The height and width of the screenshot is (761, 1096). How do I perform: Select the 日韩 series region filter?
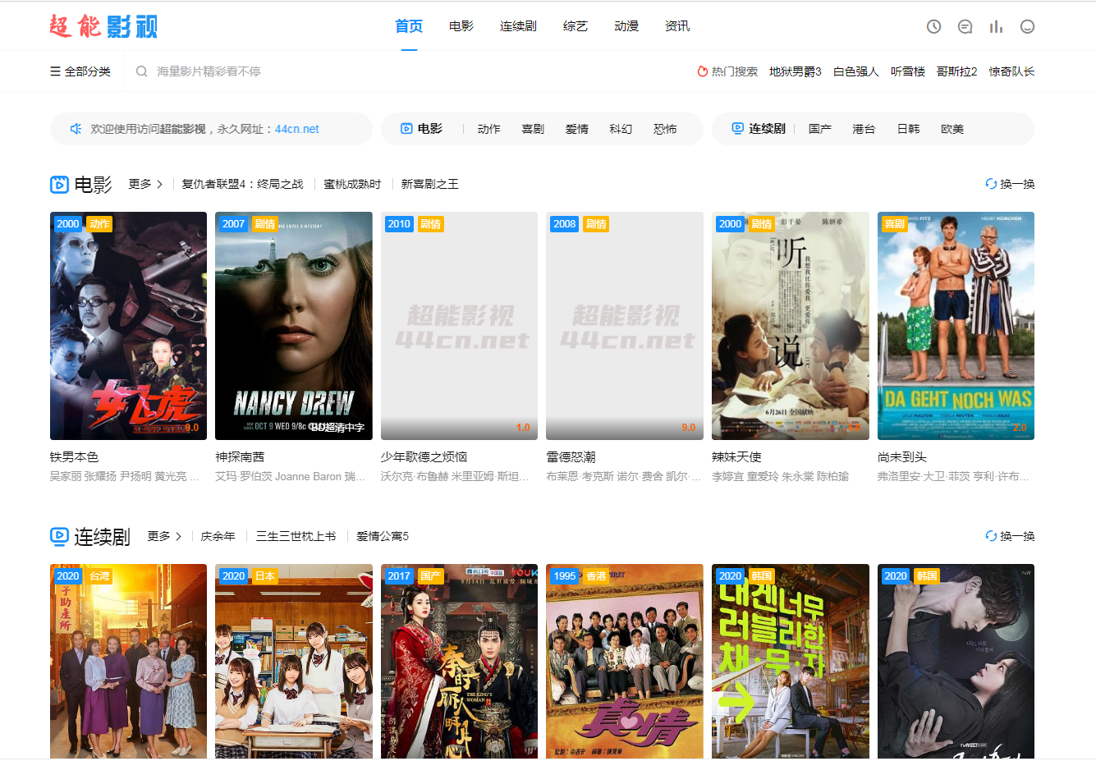pyautogui.click(x=908, y=129)
